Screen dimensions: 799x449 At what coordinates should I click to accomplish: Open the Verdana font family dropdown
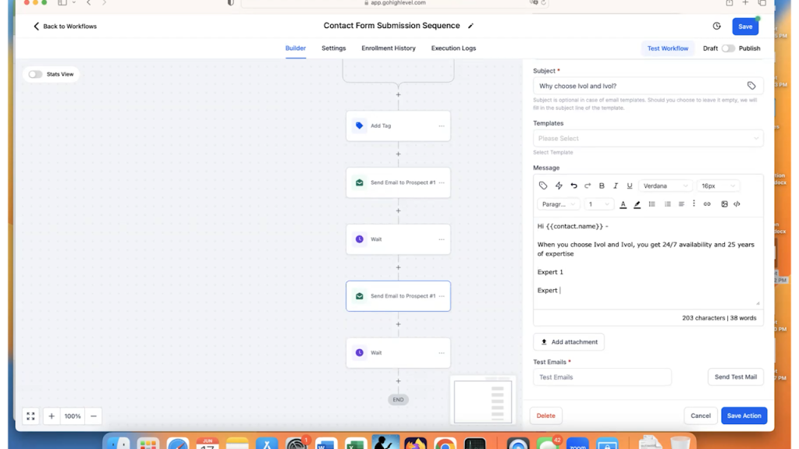pos(666,186)
